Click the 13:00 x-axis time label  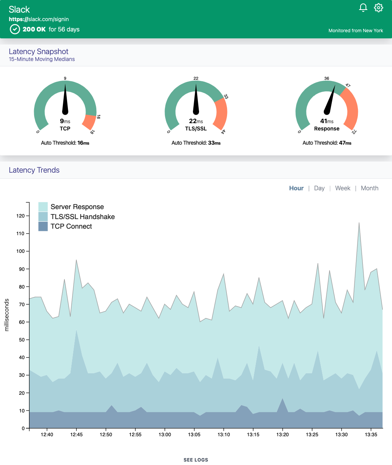(x=165, y=435)
